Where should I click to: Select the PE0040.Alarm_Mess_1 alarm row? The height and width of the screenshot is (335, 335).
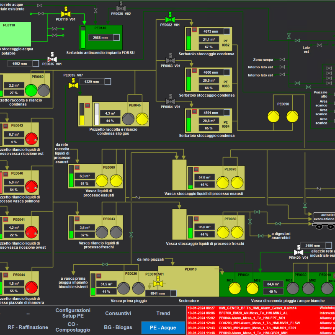[261, 332]
